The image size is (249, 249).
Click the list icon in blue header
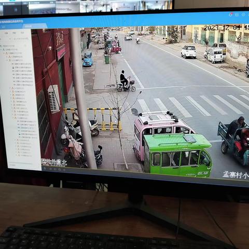237,15
